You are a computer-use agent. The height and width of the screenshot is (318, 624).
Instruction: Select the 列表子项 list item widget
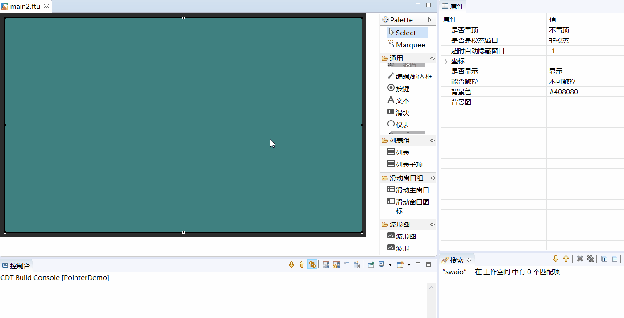(405, 164)
